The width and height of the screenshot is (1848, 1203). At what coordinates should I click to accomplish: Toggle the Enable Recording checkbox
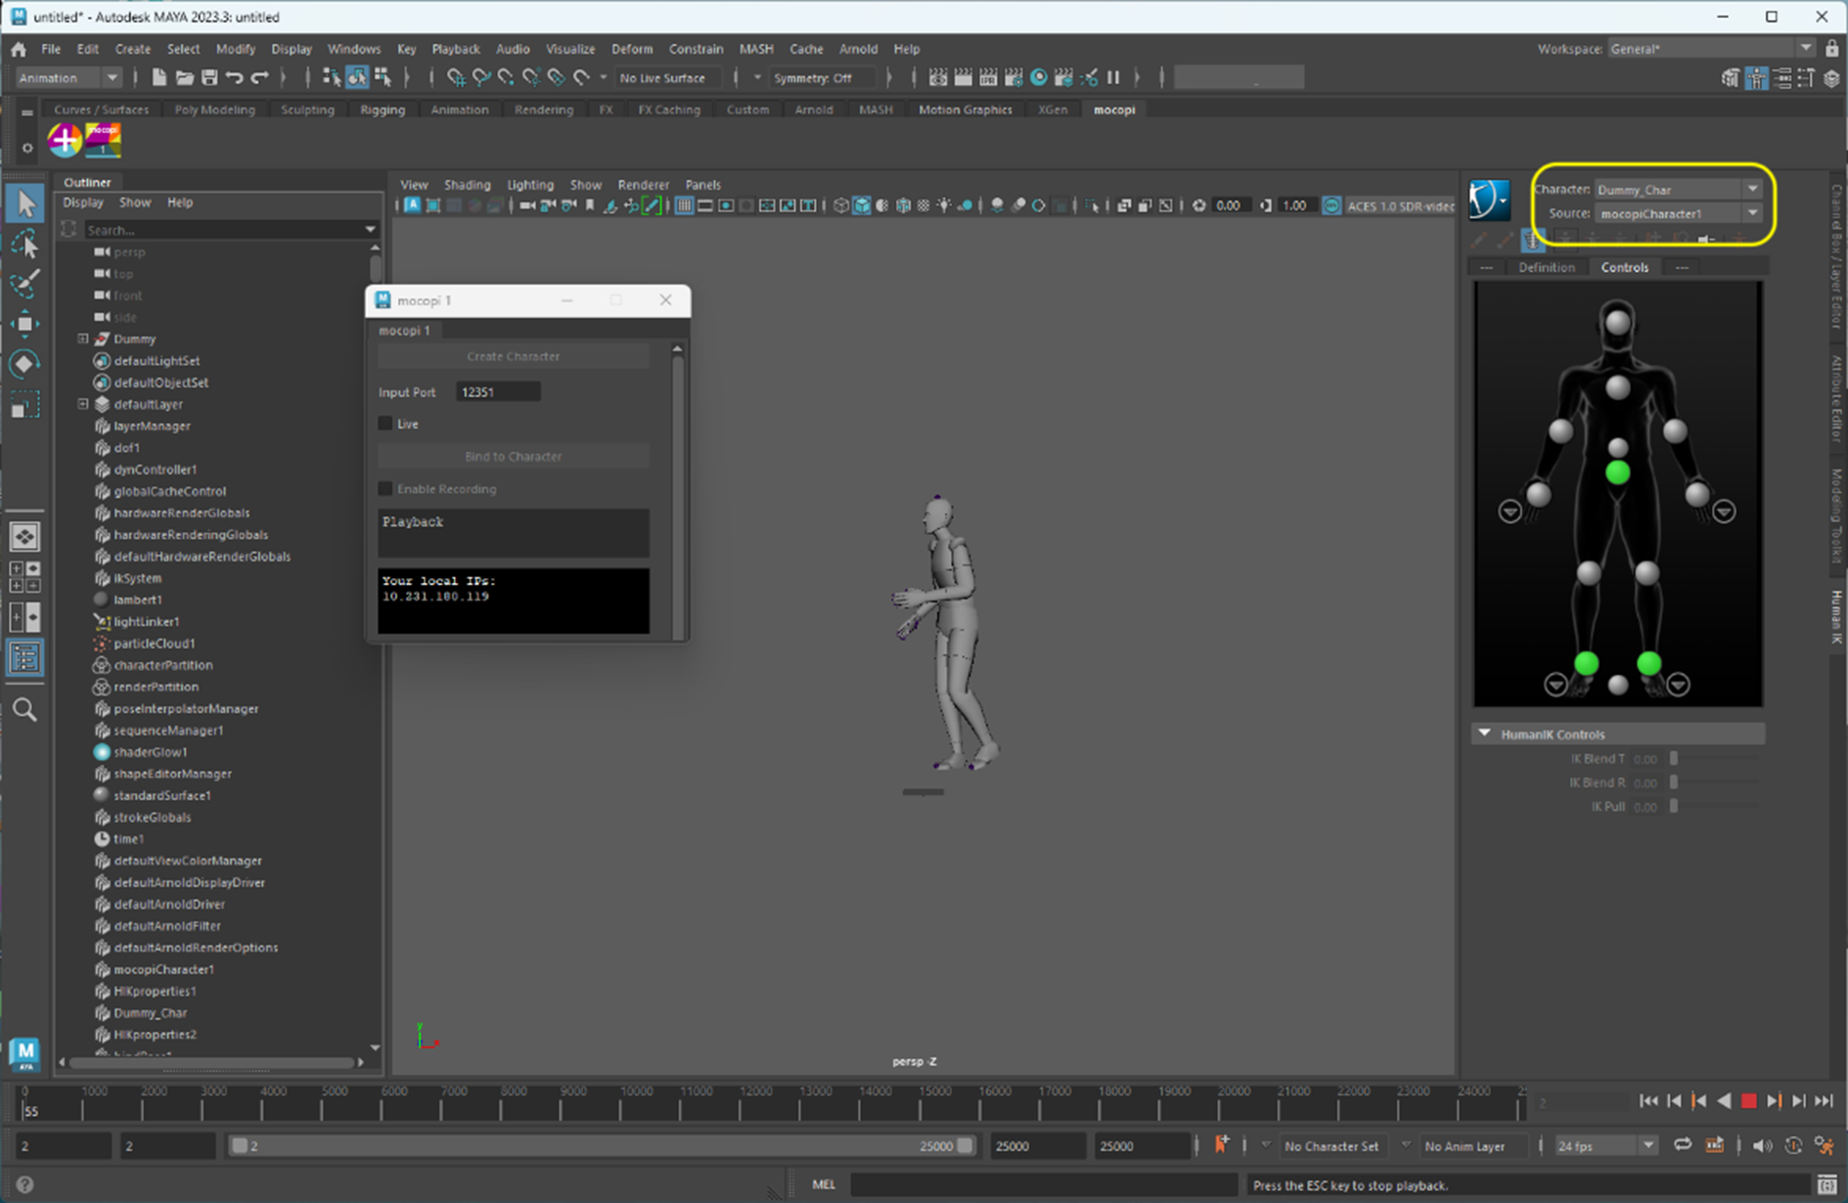tap(385, 489)
